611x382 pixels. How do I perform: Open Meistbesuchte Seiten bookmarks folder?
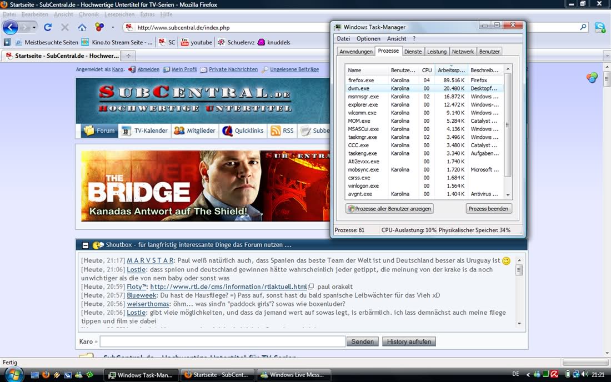click(x=46, y=42)
